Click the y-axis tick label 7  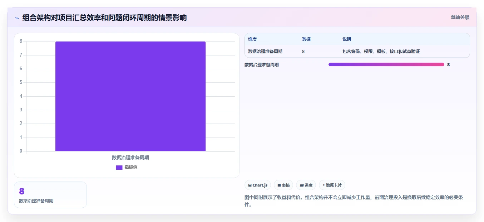click(x=21, y=55)
